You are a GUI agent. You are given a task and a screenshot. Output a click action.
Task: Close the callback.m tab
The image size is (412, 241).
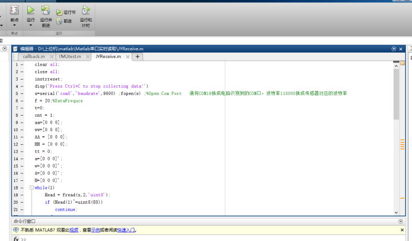(x=51, y=57)
